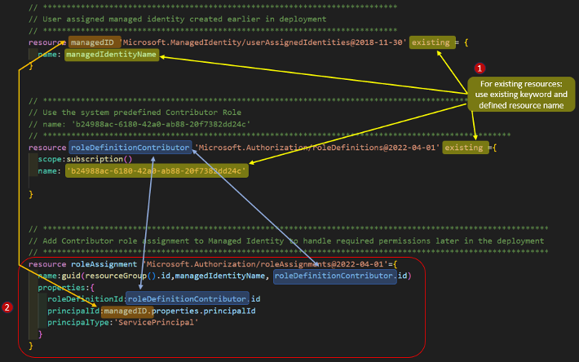Click roleDefinitionContributor after roleDefinitionId property
Screen dimensions: 579x362
[x=186, y=299]
